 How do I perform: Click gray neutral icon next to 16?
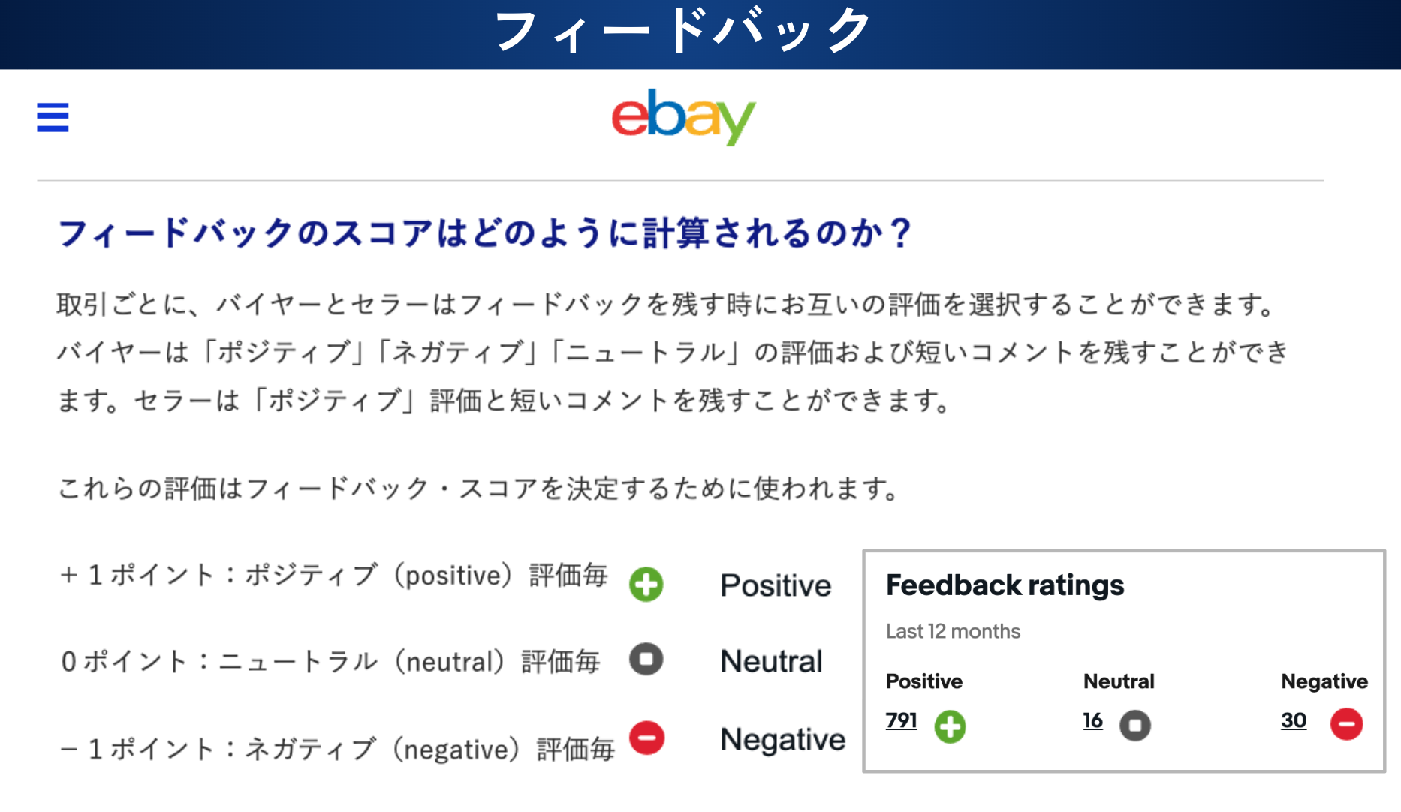pyautogui.click(x=1134, y=726)
